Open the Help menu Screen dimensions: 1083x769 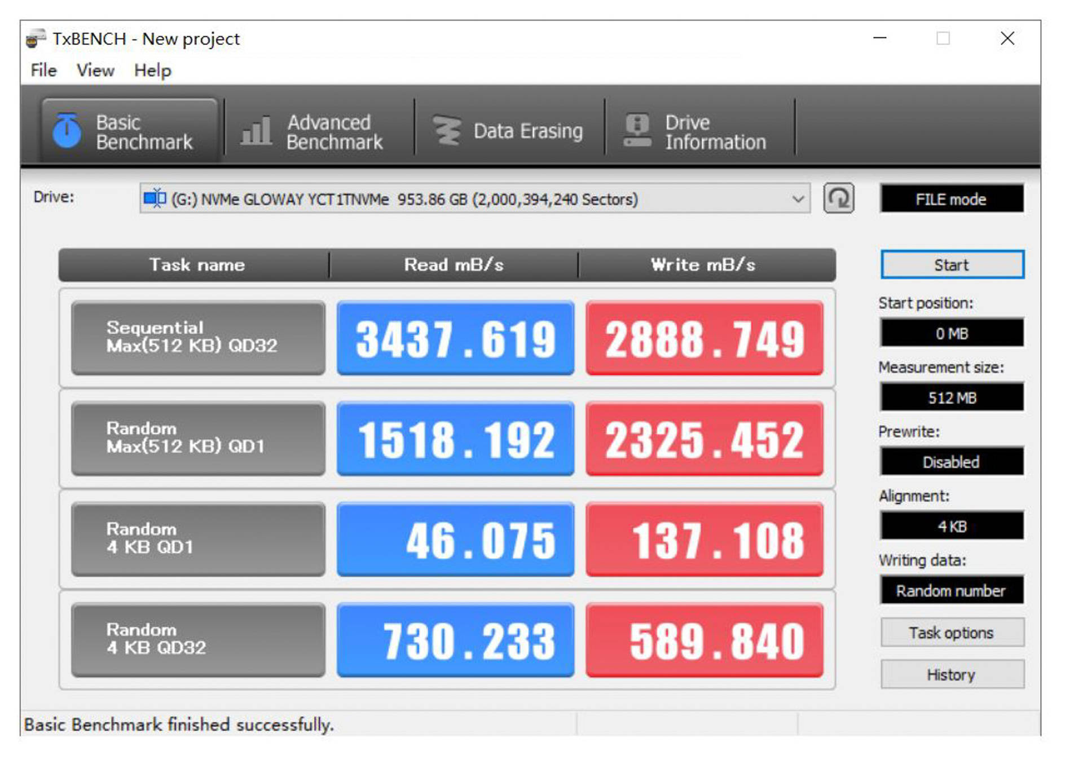152,70
